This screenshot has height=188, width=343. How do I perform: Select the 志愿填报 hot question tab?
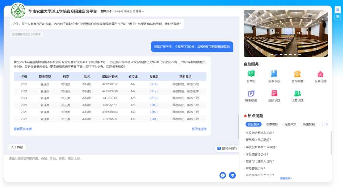(x=272, y=124)
